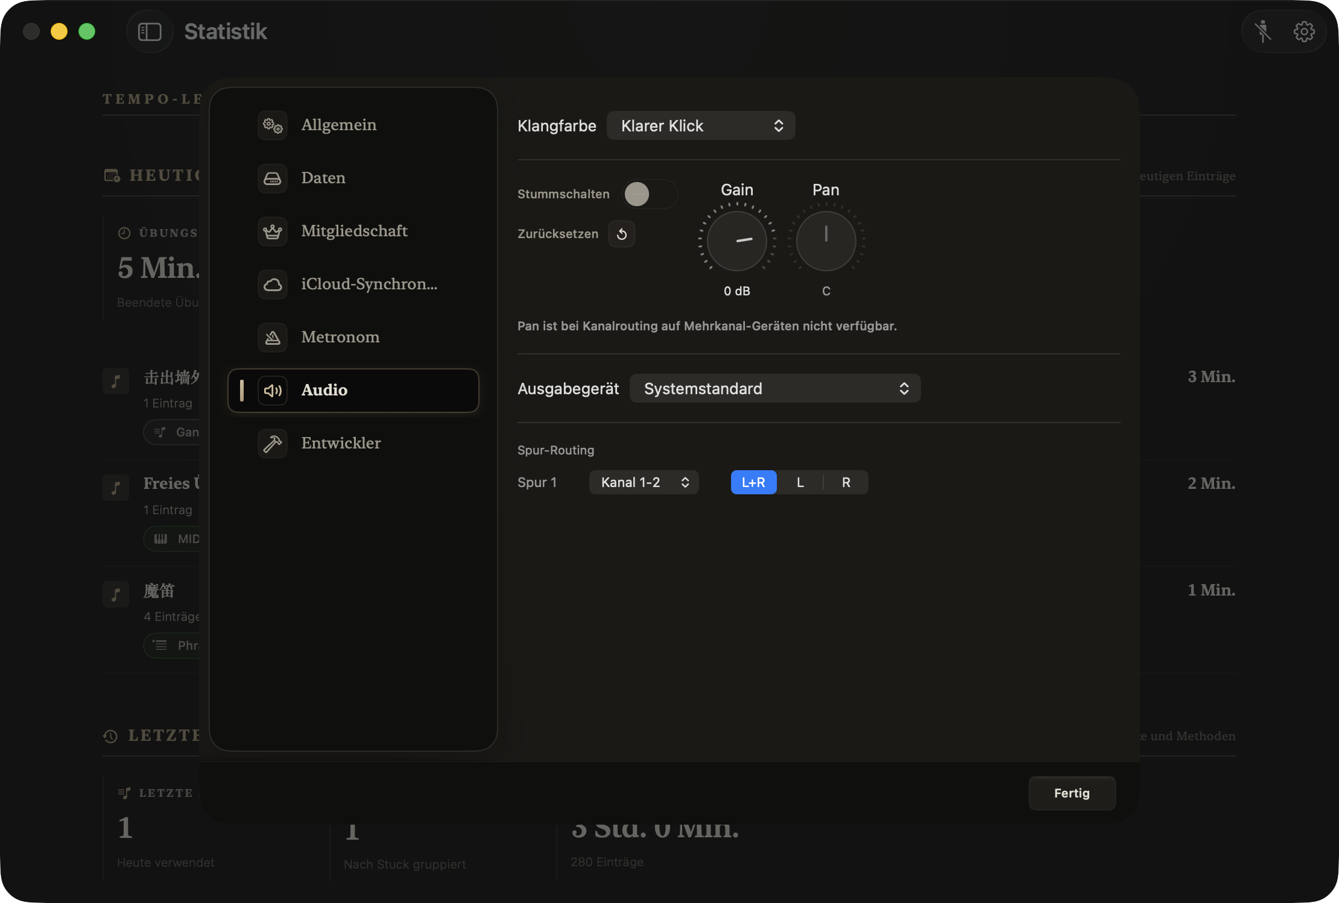Click the iCloud-Synchron cloud icon

(x=273, y=285)
